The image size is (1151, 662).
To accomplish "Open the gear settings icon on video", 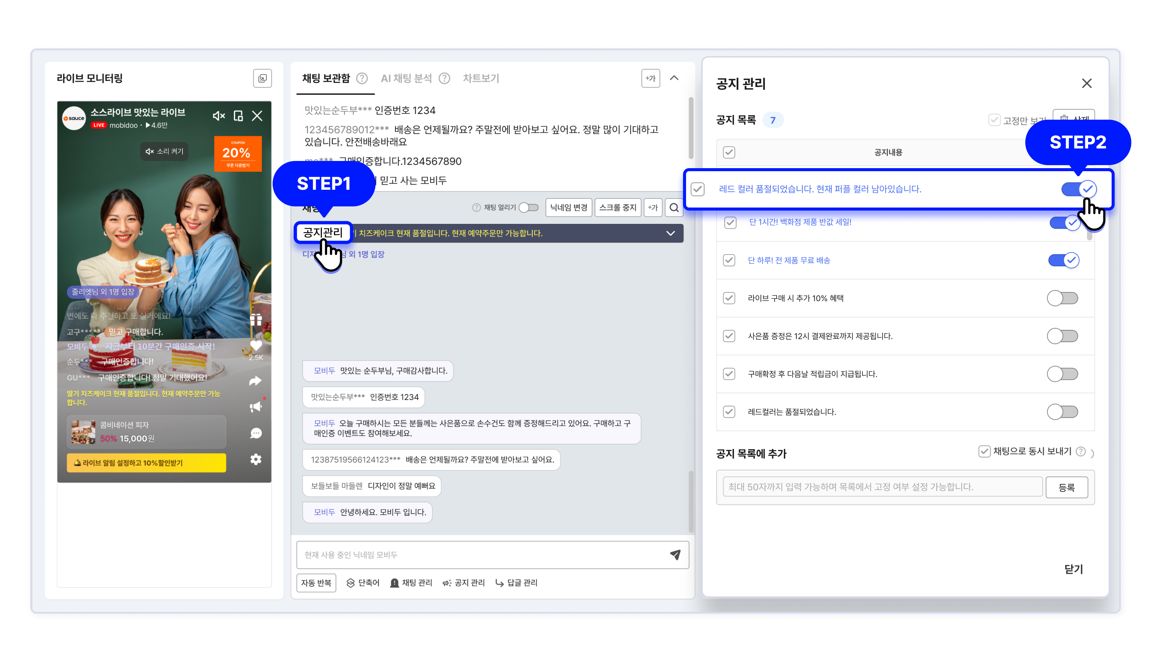I will click(256, 459).
